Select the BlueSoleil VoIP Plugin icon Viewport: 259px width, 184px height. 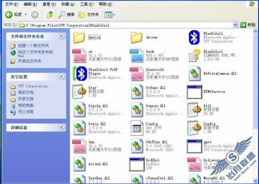pos(80,74)
